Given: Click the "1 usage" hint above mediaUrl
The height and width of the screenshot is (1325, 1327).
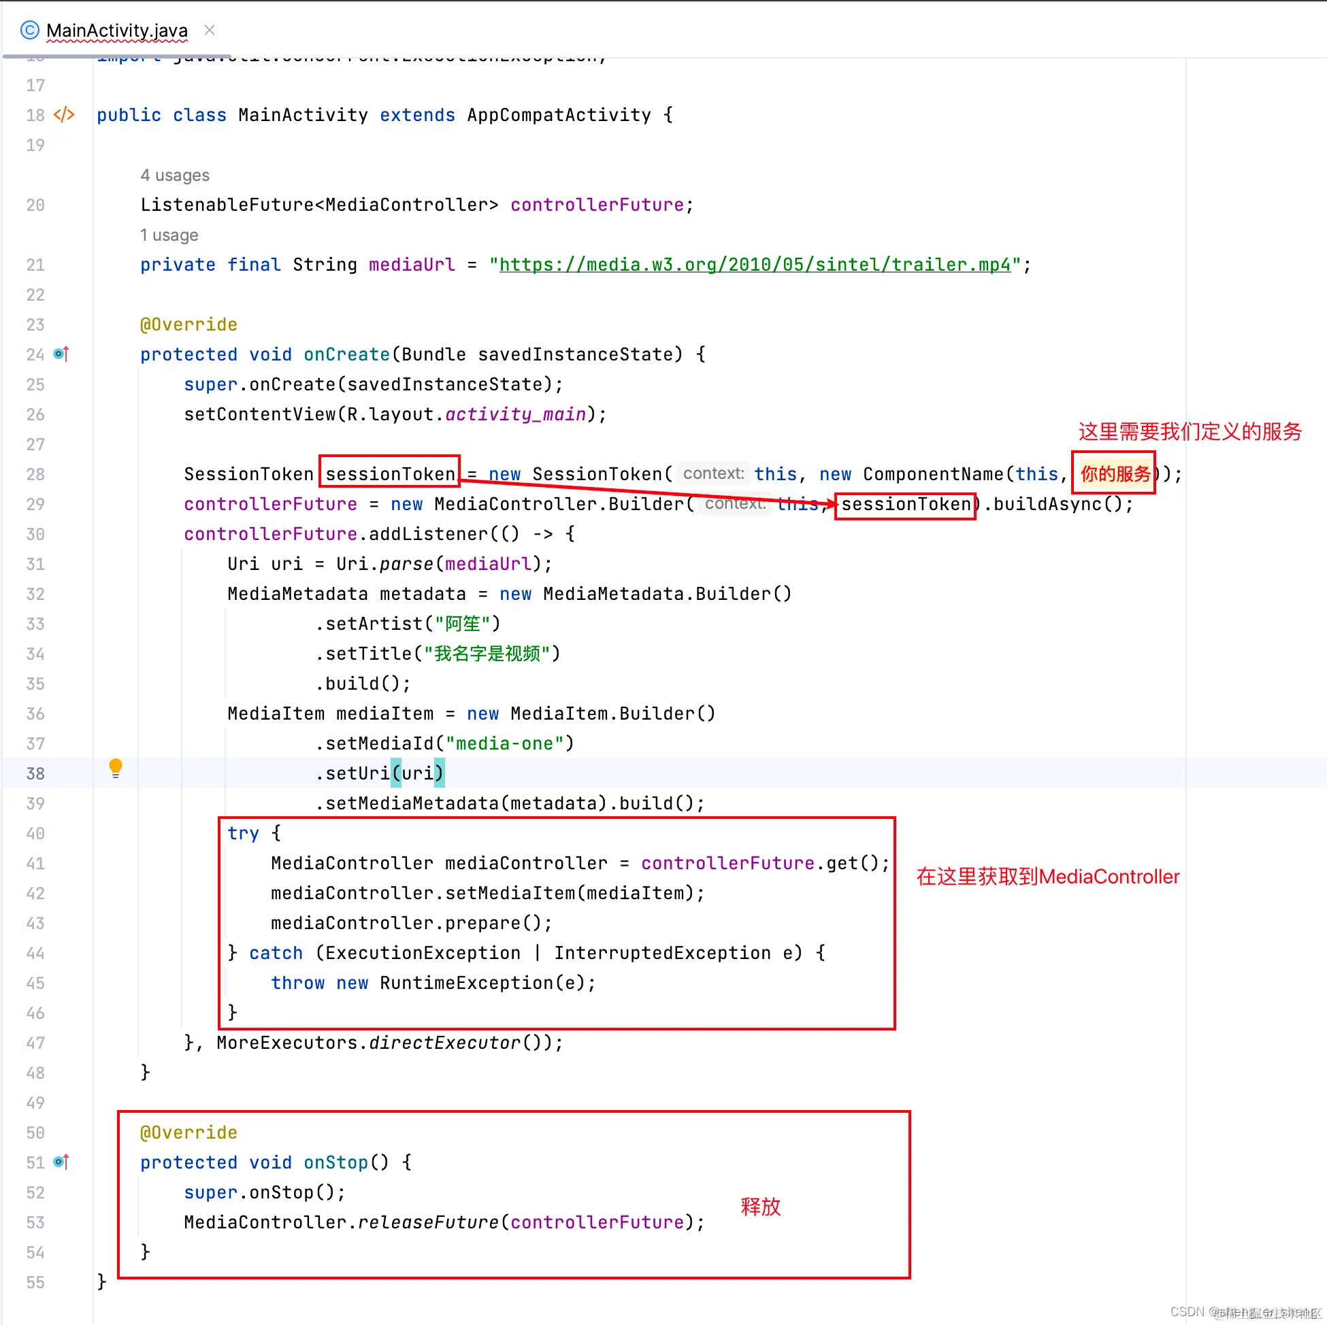Looking at the screenshot, I should [169, 235].
